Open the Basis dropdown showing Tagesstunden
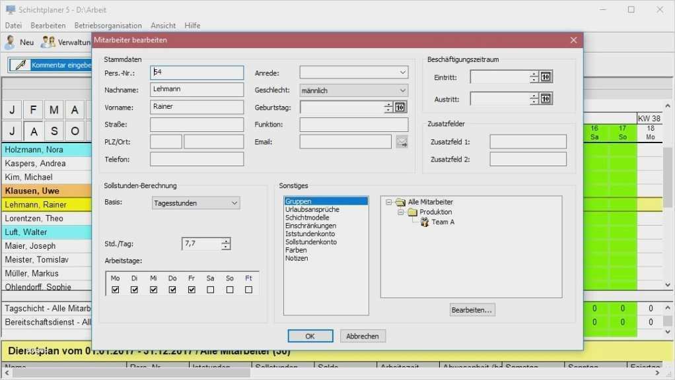This screenshot has height=380, width=675. (x=234, y=203)
